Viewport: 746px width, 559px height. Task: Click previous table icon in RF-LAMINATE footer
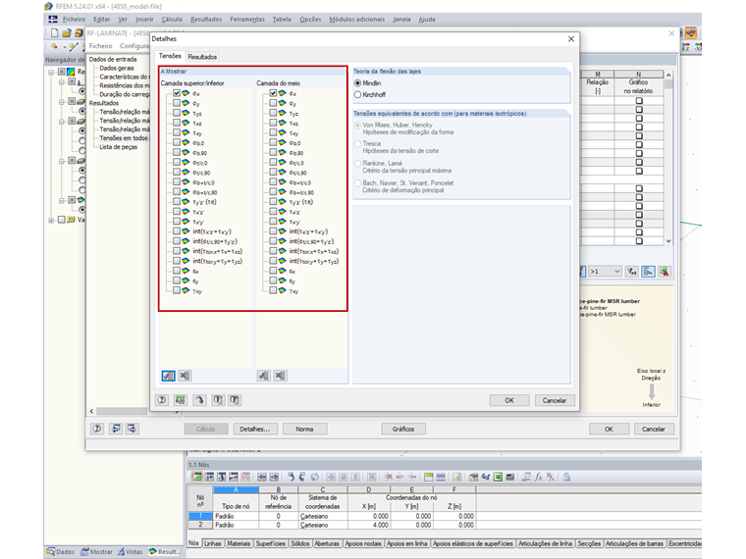(116, 429)
